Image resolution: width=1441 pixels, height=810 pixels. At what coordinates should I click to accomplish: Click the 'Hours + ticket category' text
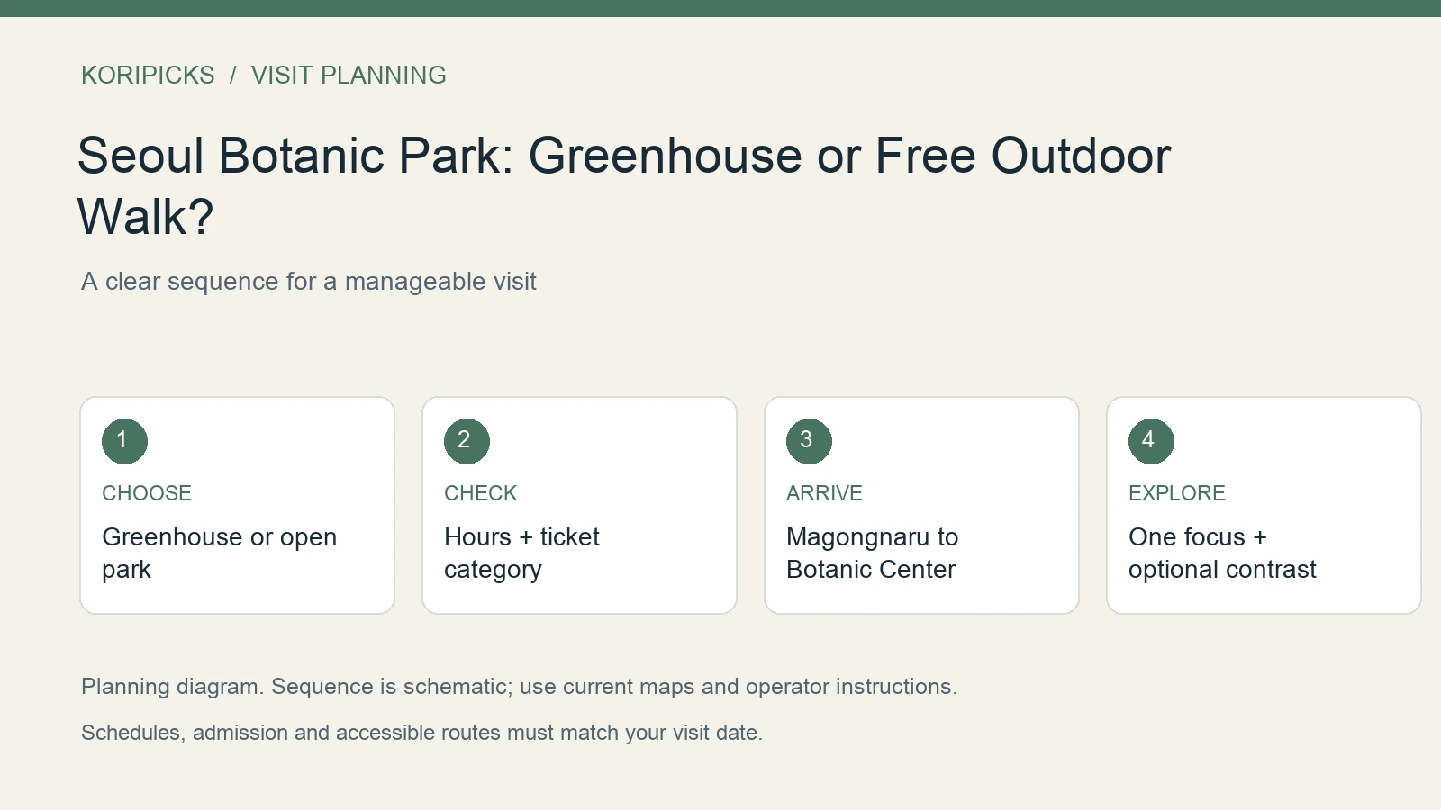point(521,553)
